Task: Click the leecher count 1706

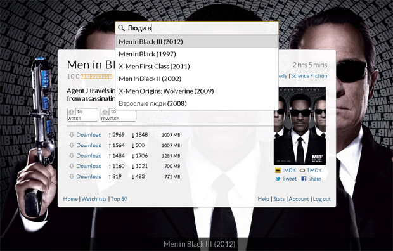Action: [x=141, y=156]
